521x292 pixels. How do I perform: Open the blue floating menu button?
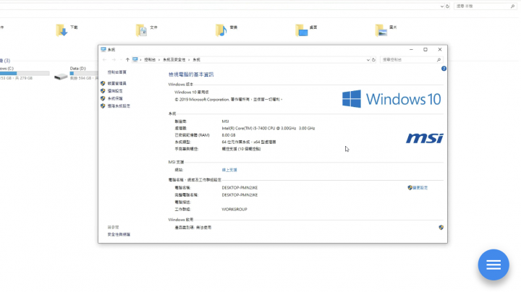[x=494, y=265]
